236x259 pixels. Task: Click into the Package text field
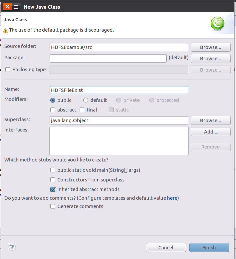pyautogui.click(x=108, y=58)
